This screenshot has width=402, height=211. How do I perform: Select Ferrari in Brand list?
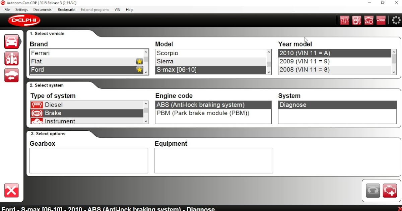point(87,53)
